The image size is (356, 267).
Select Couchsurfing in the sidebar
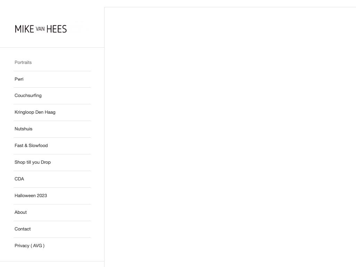pyautogui.click(x=28, y=96)
